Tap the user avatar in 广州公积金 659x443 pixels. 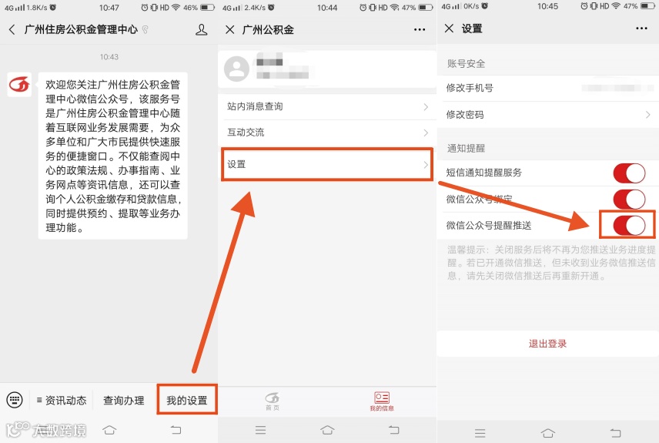[236, 69]
